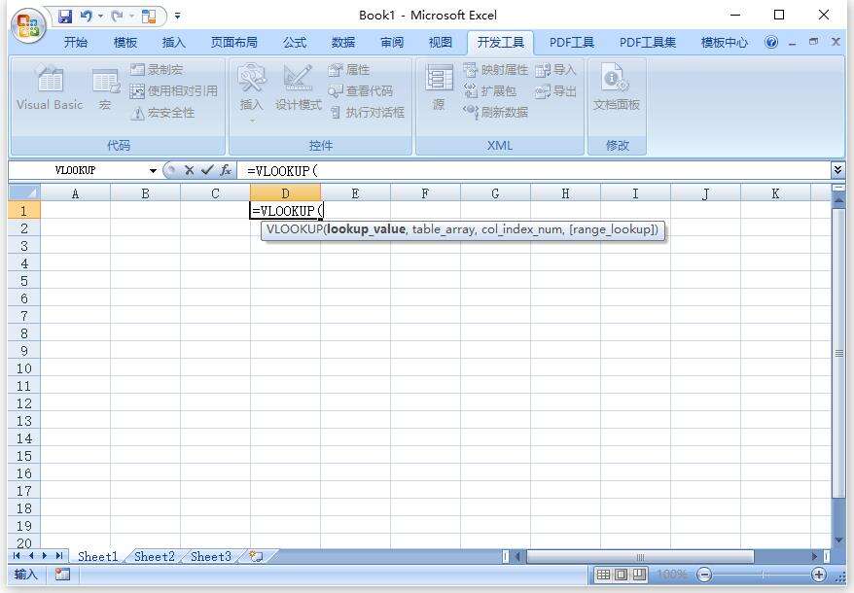Jump to the last sheet tab arrow
The image size is (854, 593).
58,556
